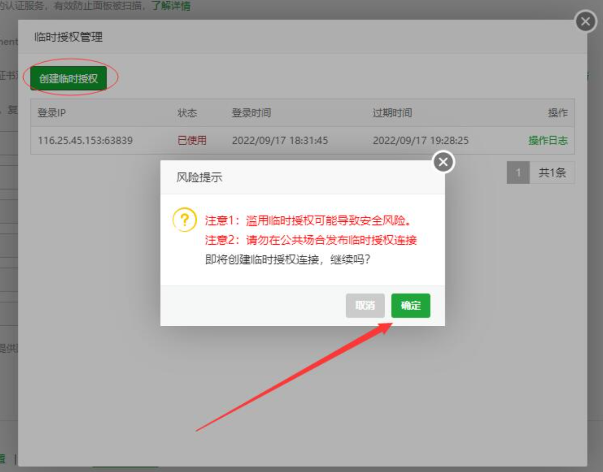
Task: Click the 登录时间 column header
Action: pyautogui.click(x=251, y=113)
